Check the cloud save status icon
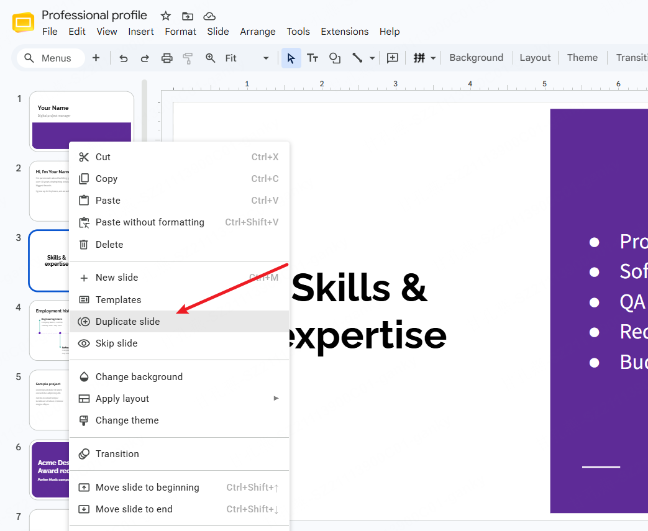Image resolution: width=648 pixels, height=531 pixels. click(x=209, y=16)
